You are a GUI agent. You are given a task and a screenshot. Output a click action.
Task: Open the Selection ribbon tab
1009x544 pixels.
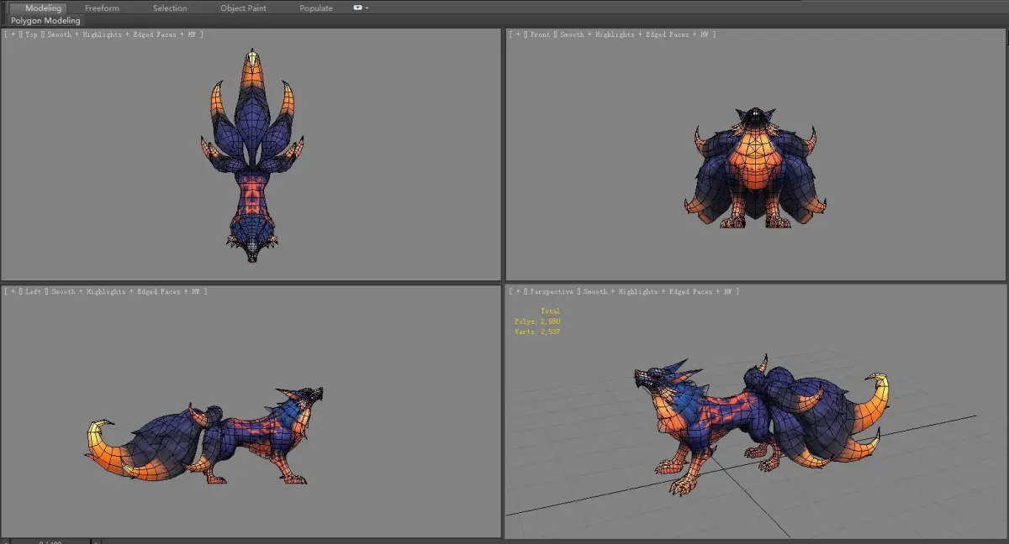pos(170,8)
